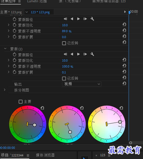Screen dimensions: 143x159
Task: Open tracking options wrench for first mask
Action: point(92,19)
